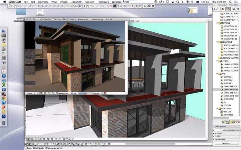Open the OpenBIM menu
The image size is (241, 150).
pyautogui.click(x=43, y=2)
